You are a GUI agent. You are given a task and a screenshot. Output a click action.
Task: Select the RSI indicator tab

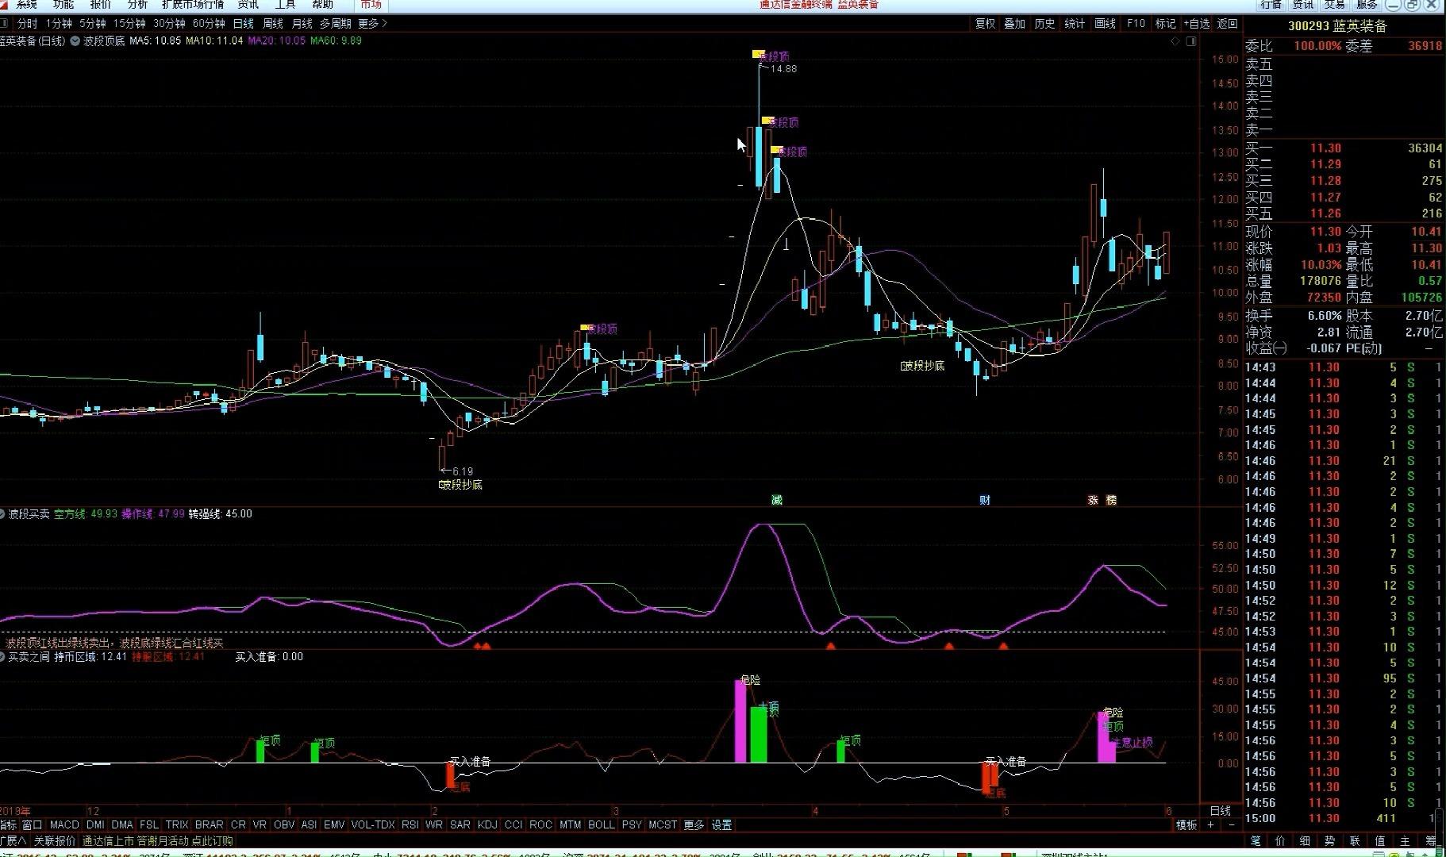pos(410,825)
